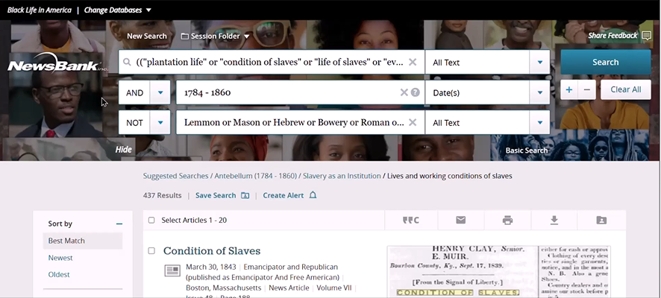The height and width of the screenshot is (298, 661).
Task: Open Change Databases dropdown
Action: click(x=118, y=10)
